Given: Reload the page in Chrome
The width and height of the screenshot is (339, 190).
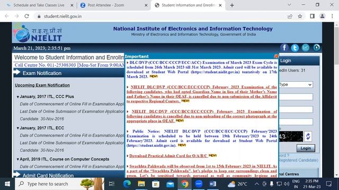Looking at the screenshot, I should (26, 16).
